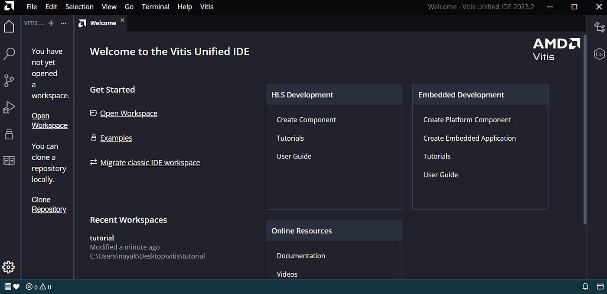Open the Go menu

[129, 6]
